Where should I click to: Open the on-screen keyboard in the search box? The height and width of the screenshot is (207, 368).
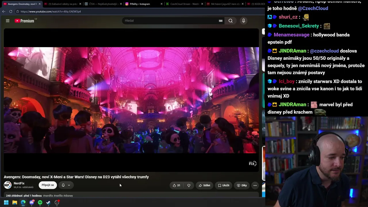[221, 21]
